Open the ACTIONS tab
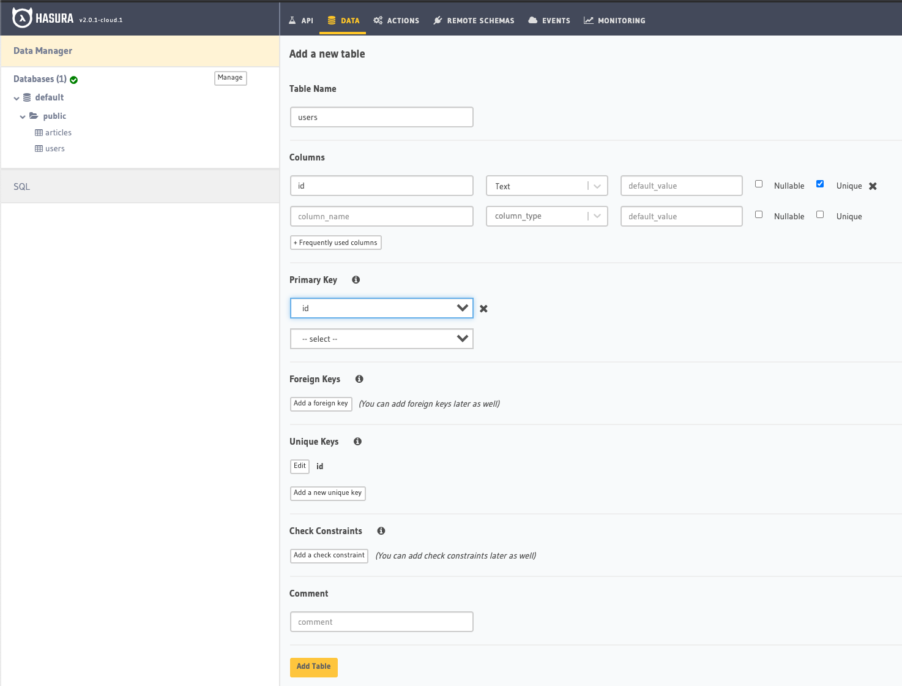Screen dimensions: 902x686 point(397,20)
